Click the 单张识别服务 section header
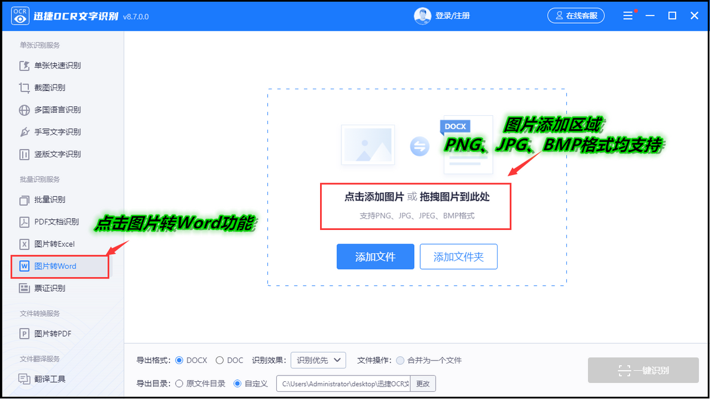The image size is (710, 399). 40,46
